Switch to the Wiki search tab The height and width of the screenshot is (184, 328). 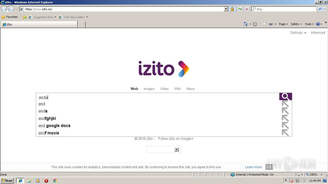[178, 89]
